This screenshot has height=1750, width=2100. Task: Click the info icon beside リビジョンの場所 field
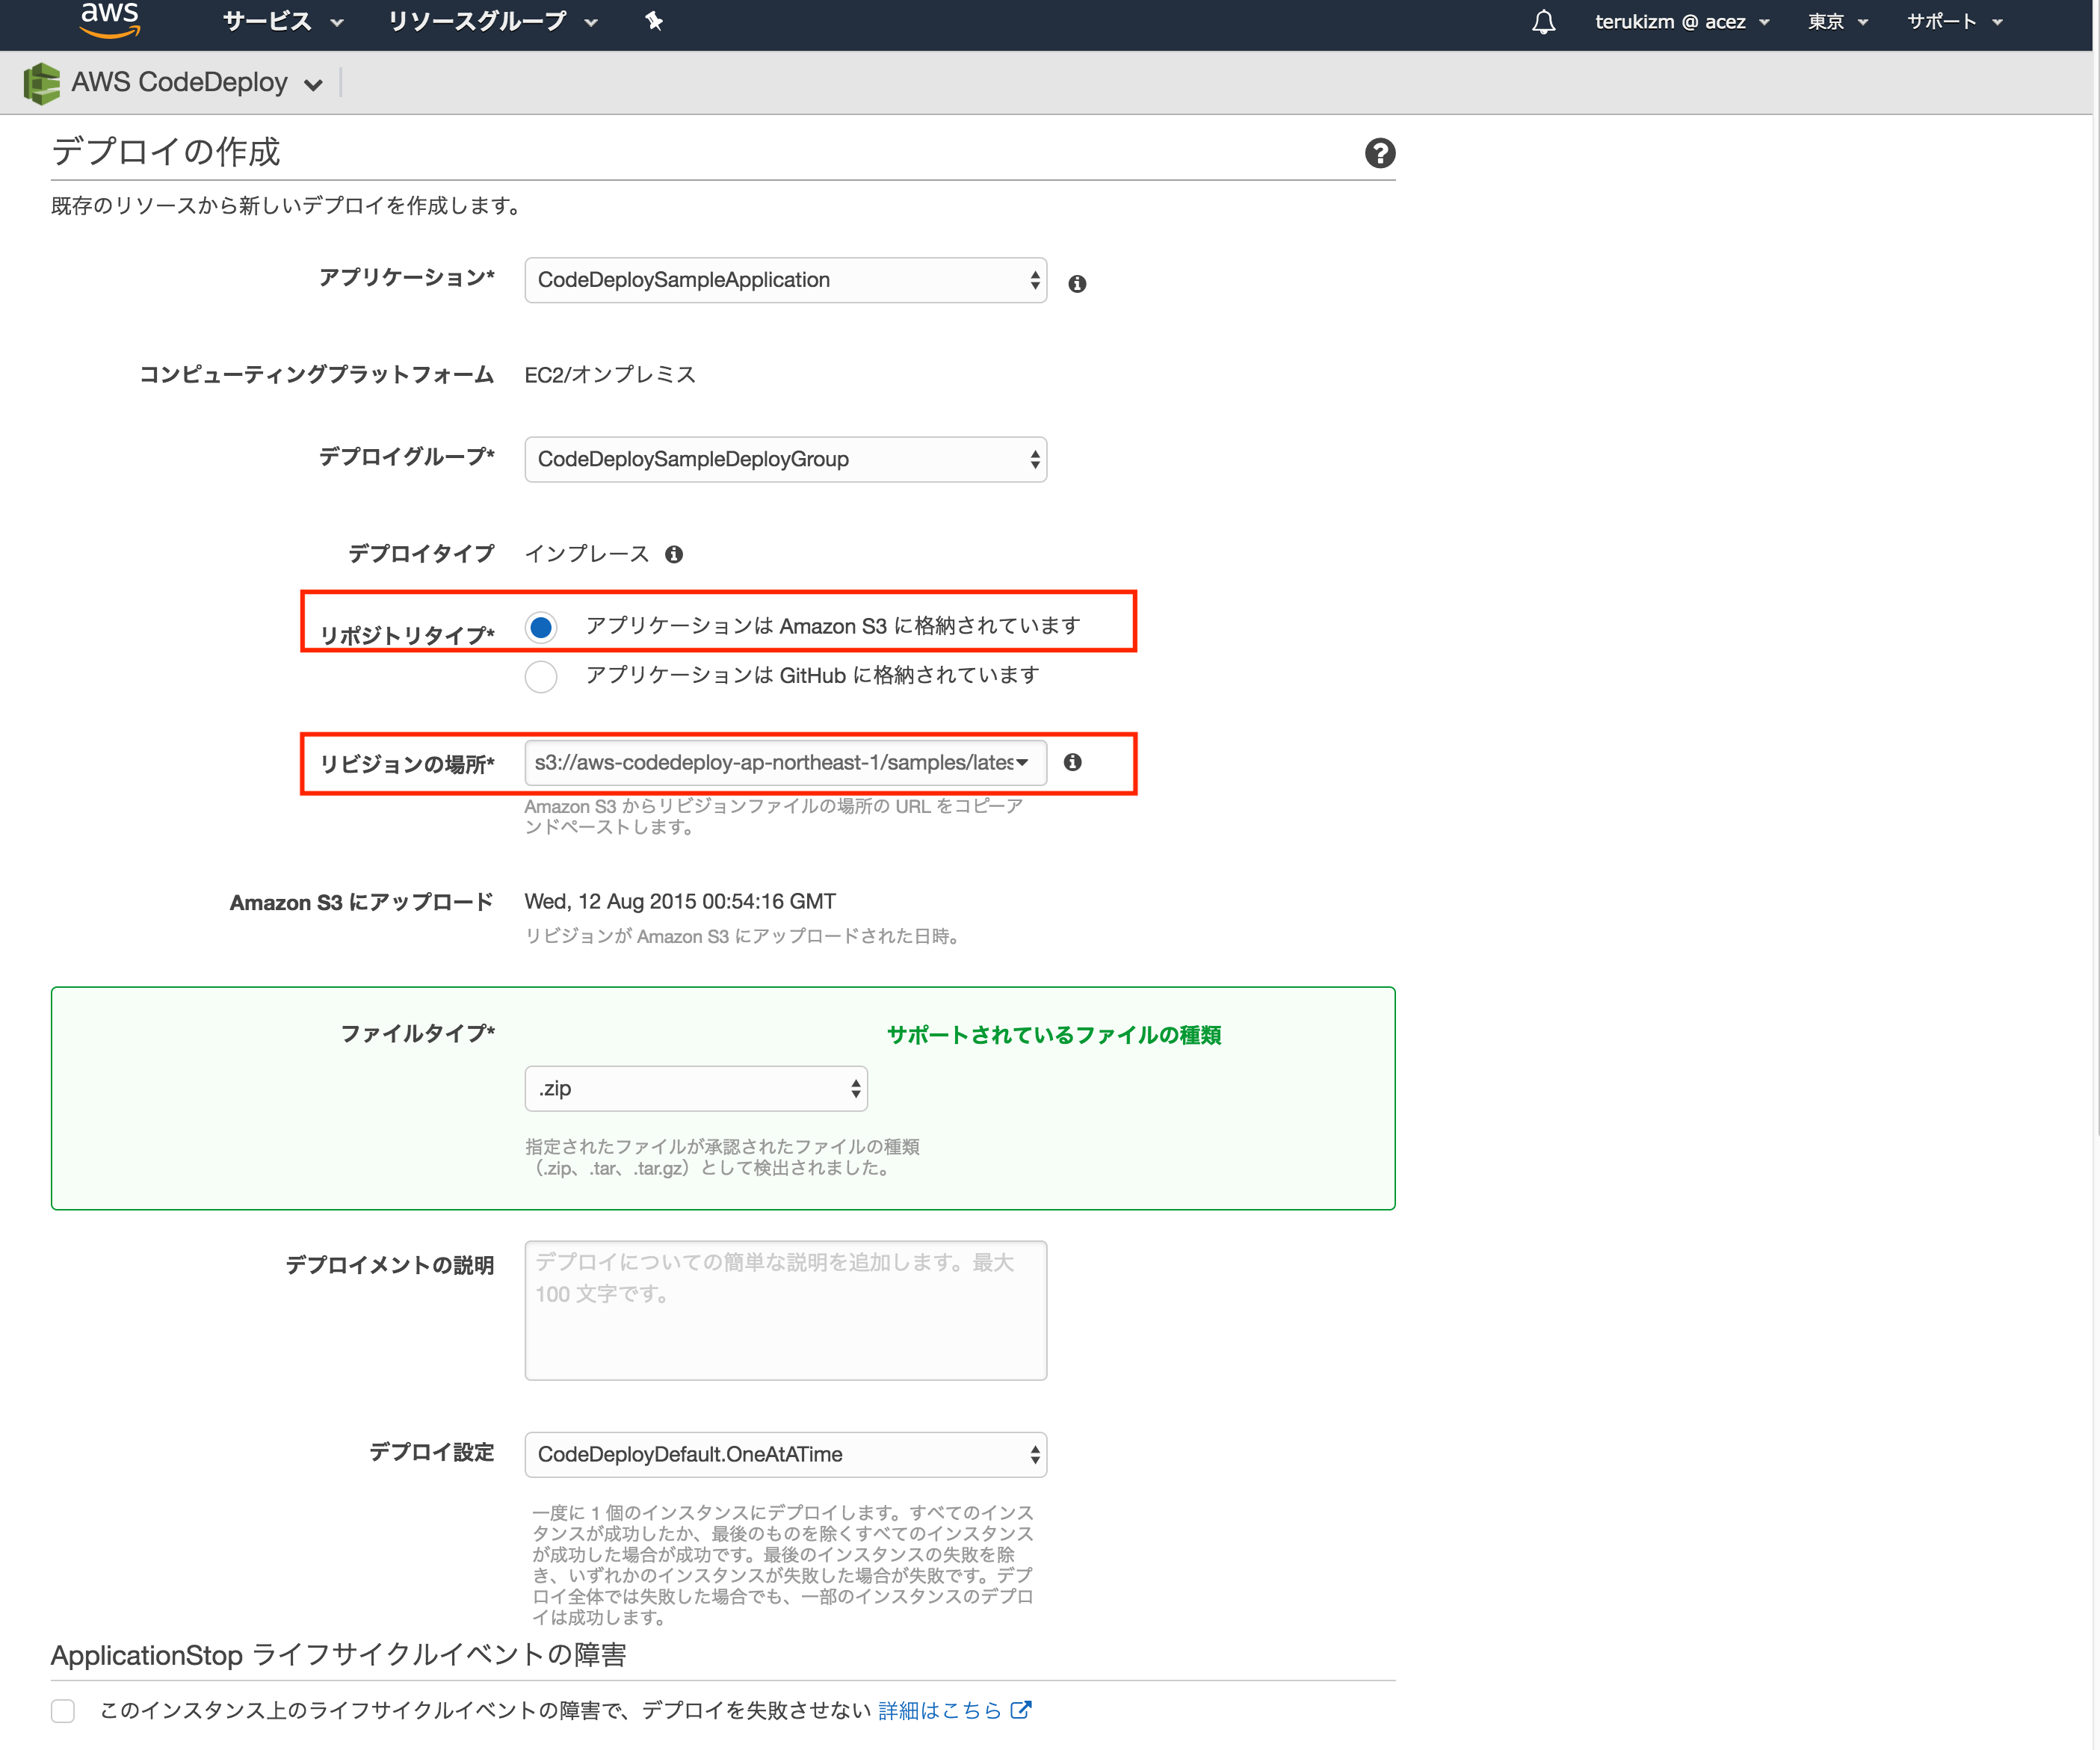[1073, 762]
